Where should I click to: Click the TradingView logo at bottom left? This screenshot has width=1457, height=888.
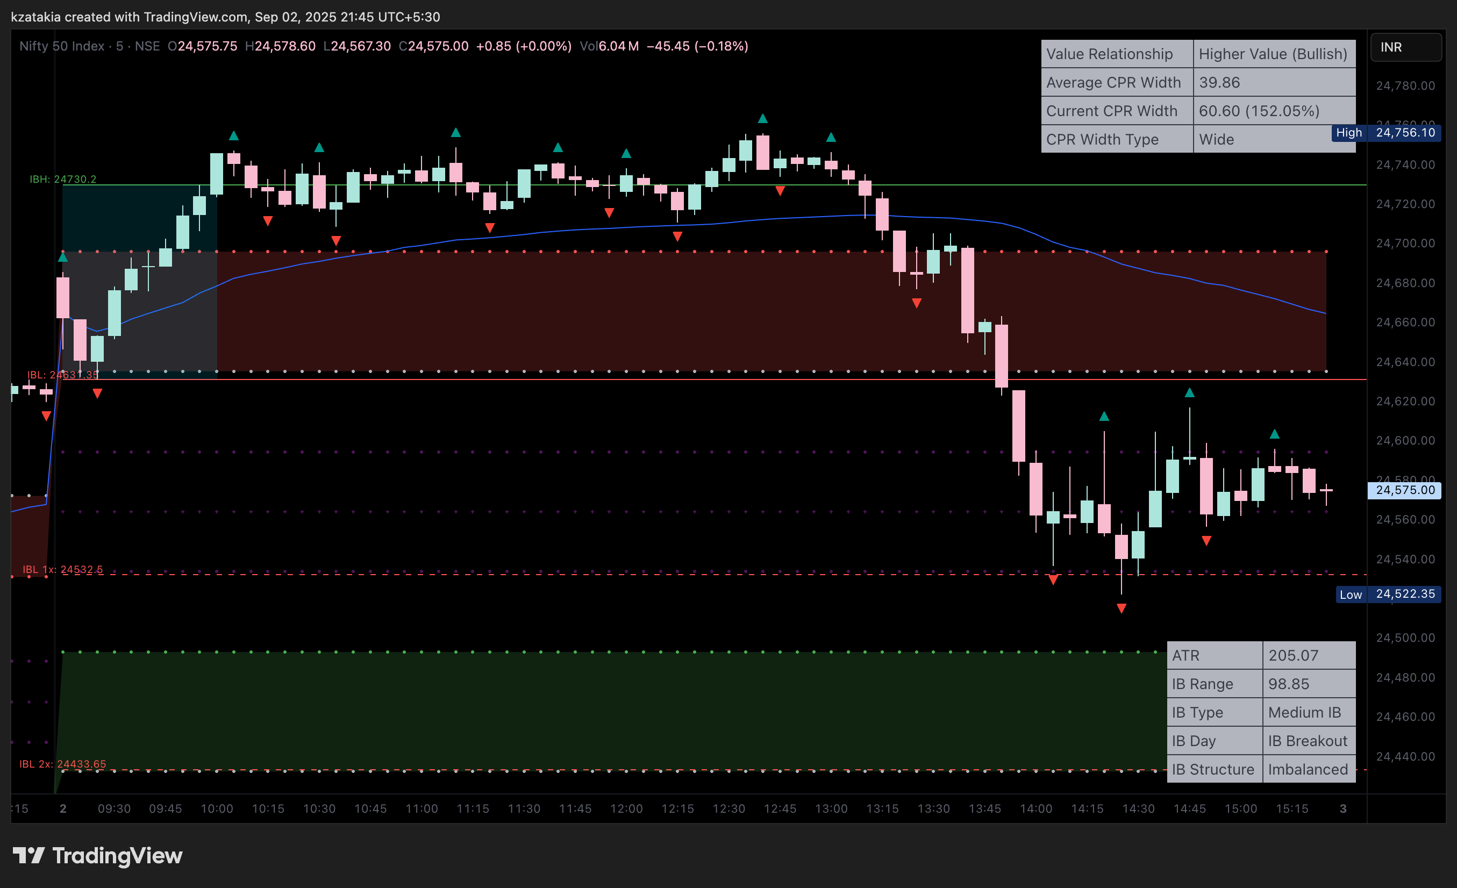(97, 856)
